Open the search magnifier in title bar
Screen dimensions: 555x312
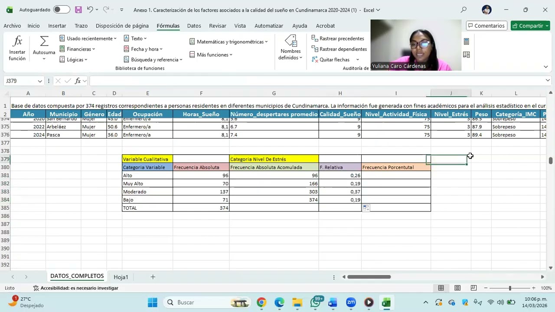pyautogui.click(x=464, y=10)
